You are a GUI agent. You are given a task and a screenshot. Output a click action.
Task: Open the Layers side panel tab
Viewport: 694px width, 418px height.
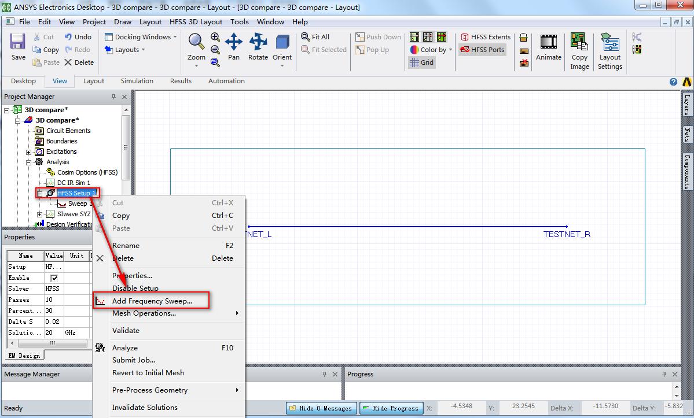[x=687, y=105]
